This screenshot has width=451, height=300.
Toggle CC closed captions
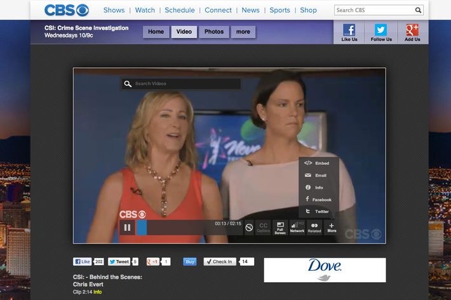(x=263, y=228)
